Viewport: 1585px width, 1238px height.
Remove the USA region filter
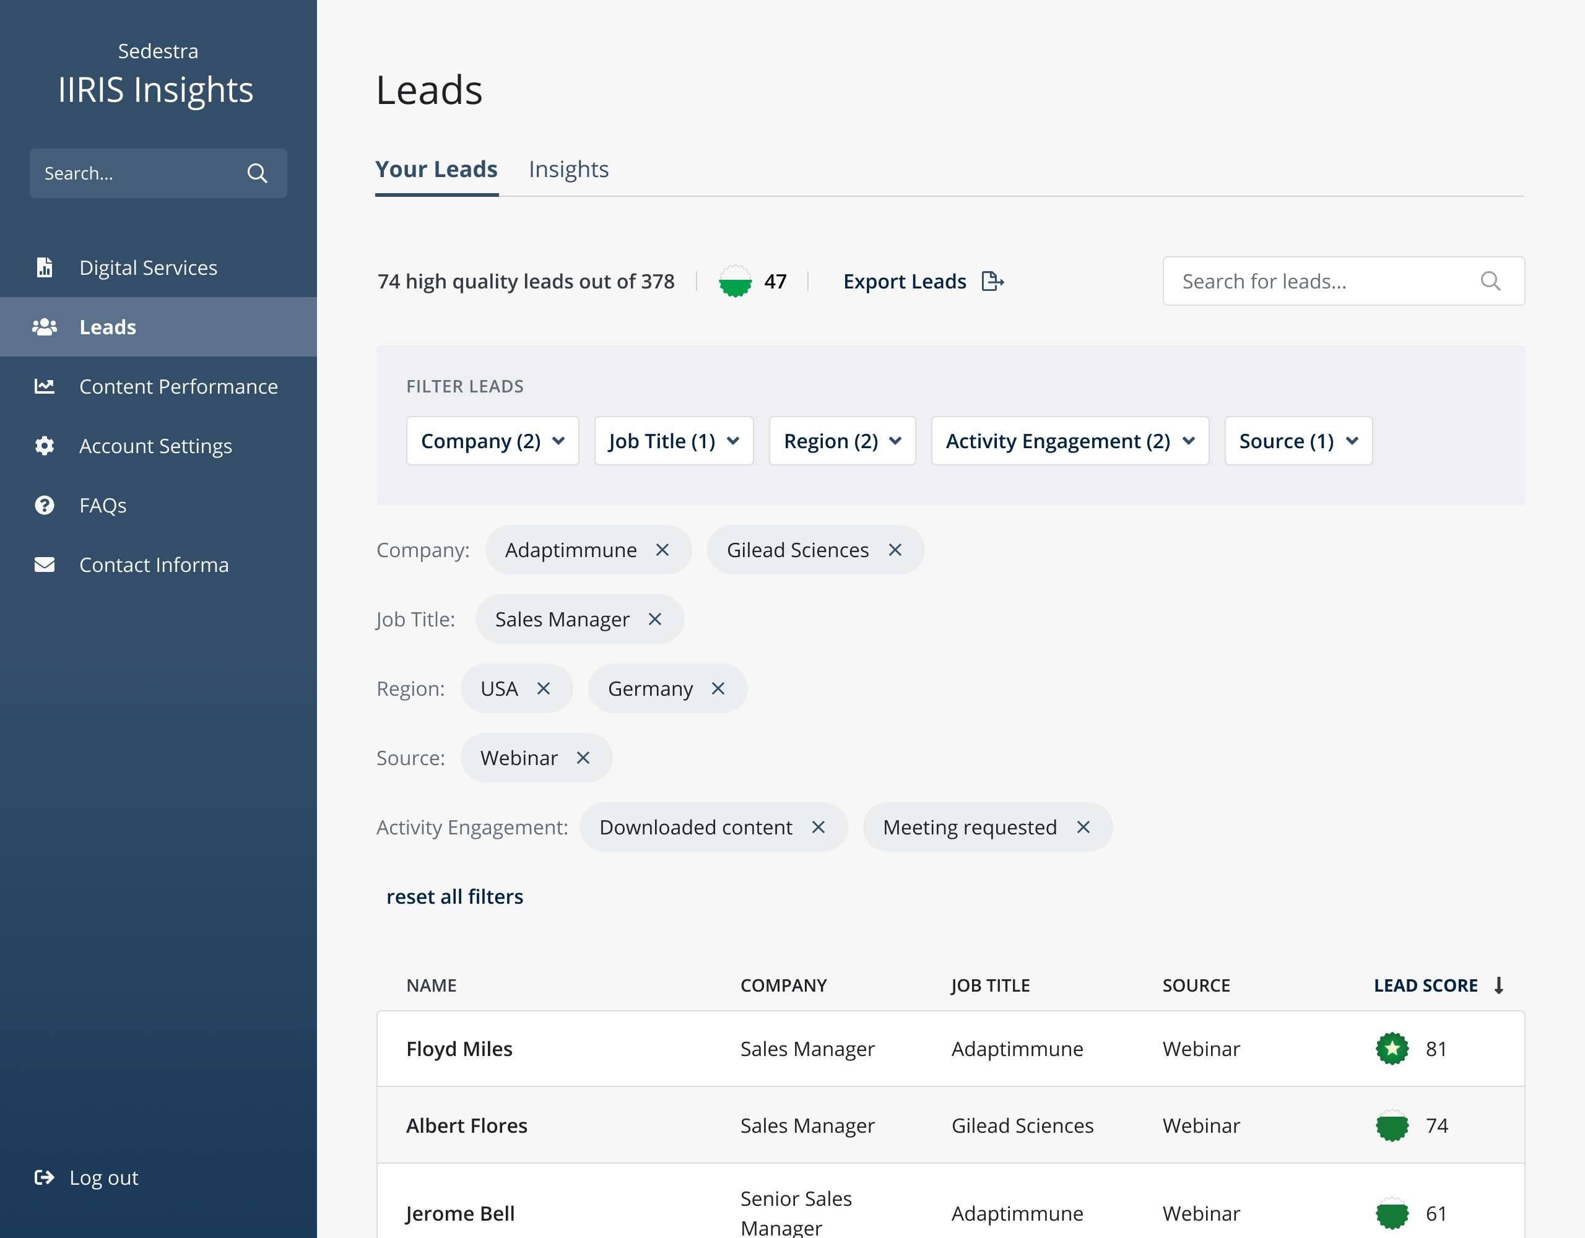pos(543,689)
